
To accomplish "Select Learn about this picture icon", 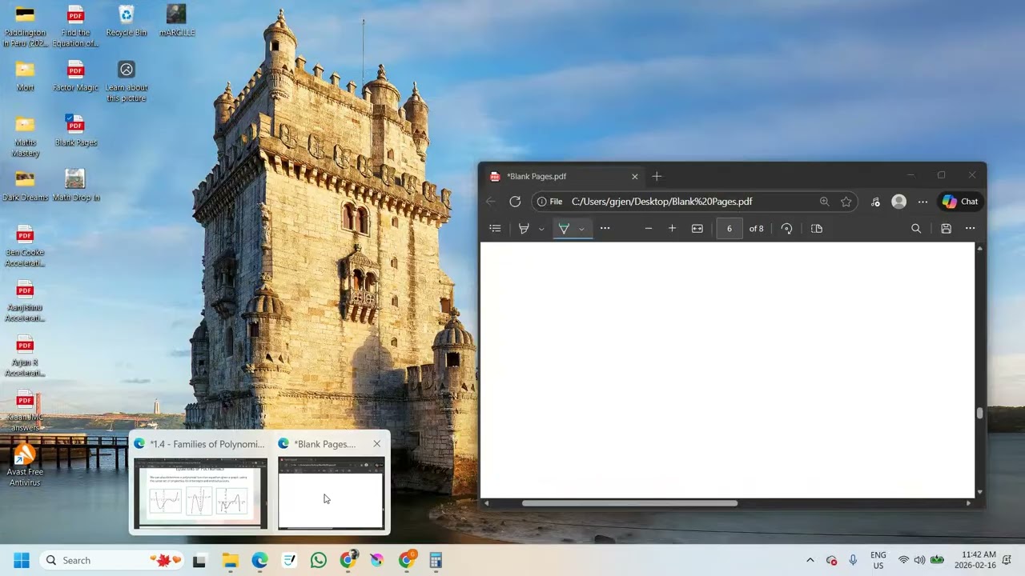I will 127,81.
